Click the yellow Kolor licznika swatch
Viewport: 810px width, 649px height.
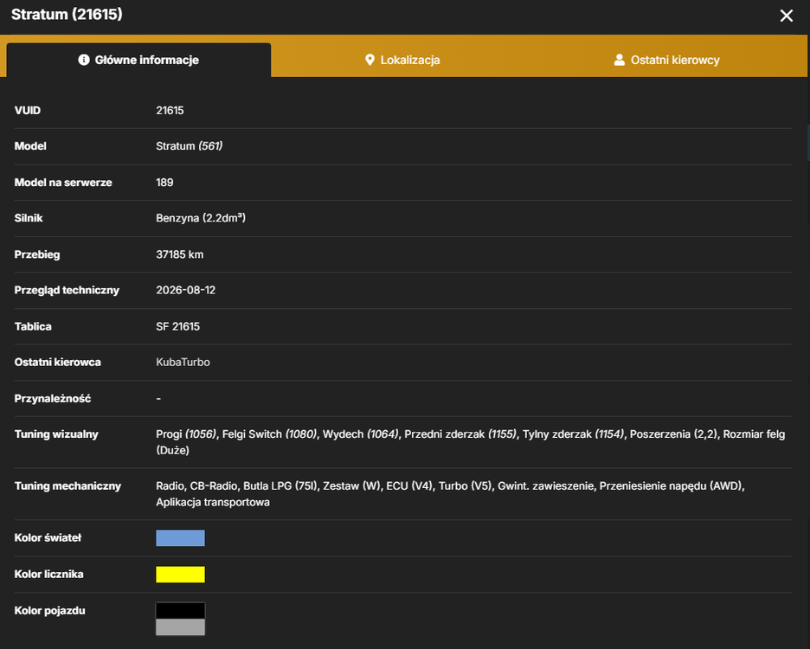(180, 575)
